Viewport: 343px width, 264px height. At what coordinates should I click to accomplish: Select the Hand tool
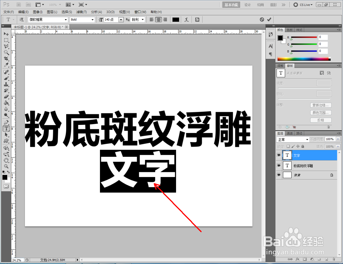click(6, 160)
